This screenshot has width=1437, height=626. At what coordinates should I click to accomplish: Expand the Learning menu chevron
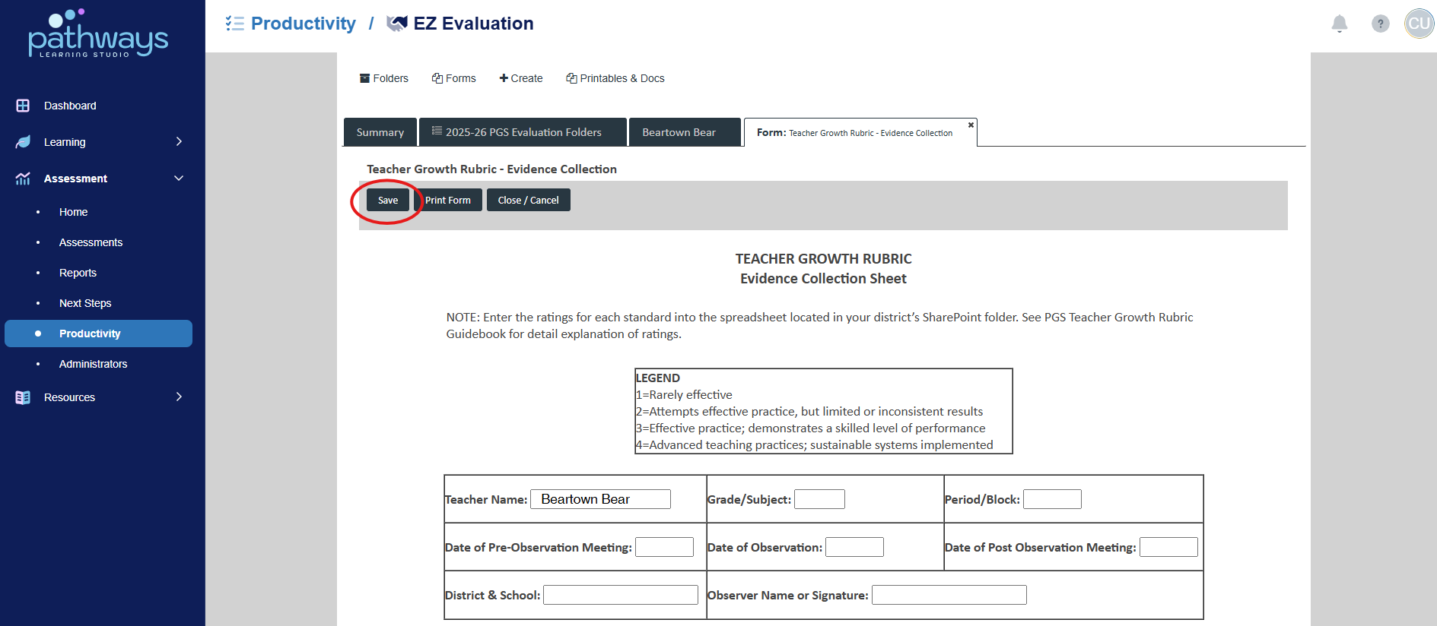(x=179, y=141)
